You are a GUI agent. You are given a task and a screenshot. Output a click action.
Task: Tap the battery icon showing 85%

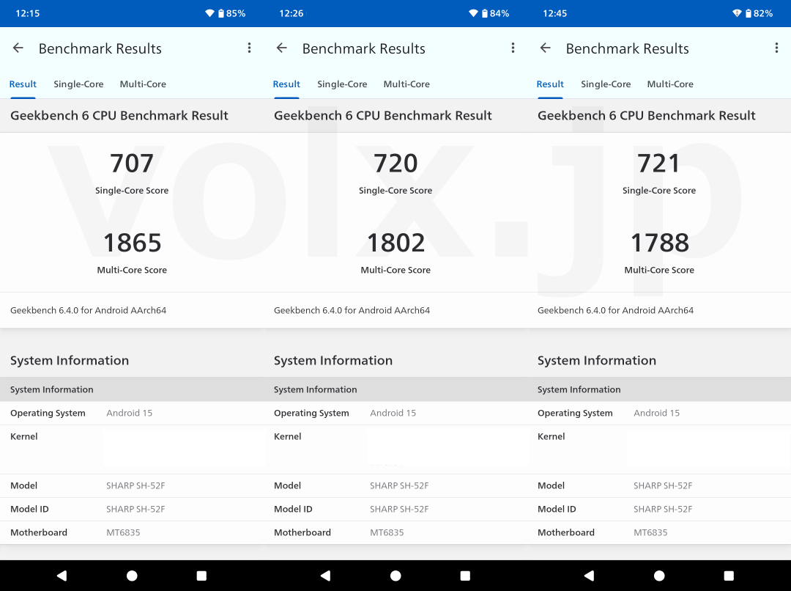click(x=221, y=13)
